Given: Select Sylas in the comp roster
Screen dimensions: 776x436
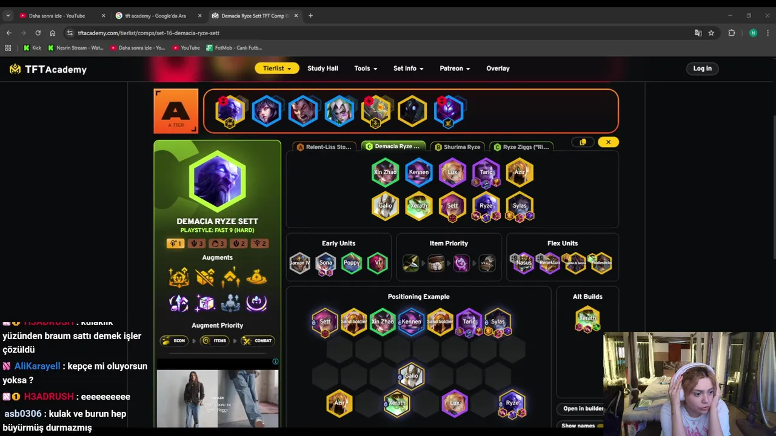Looking at the screenshot, I should coord(520,206).
